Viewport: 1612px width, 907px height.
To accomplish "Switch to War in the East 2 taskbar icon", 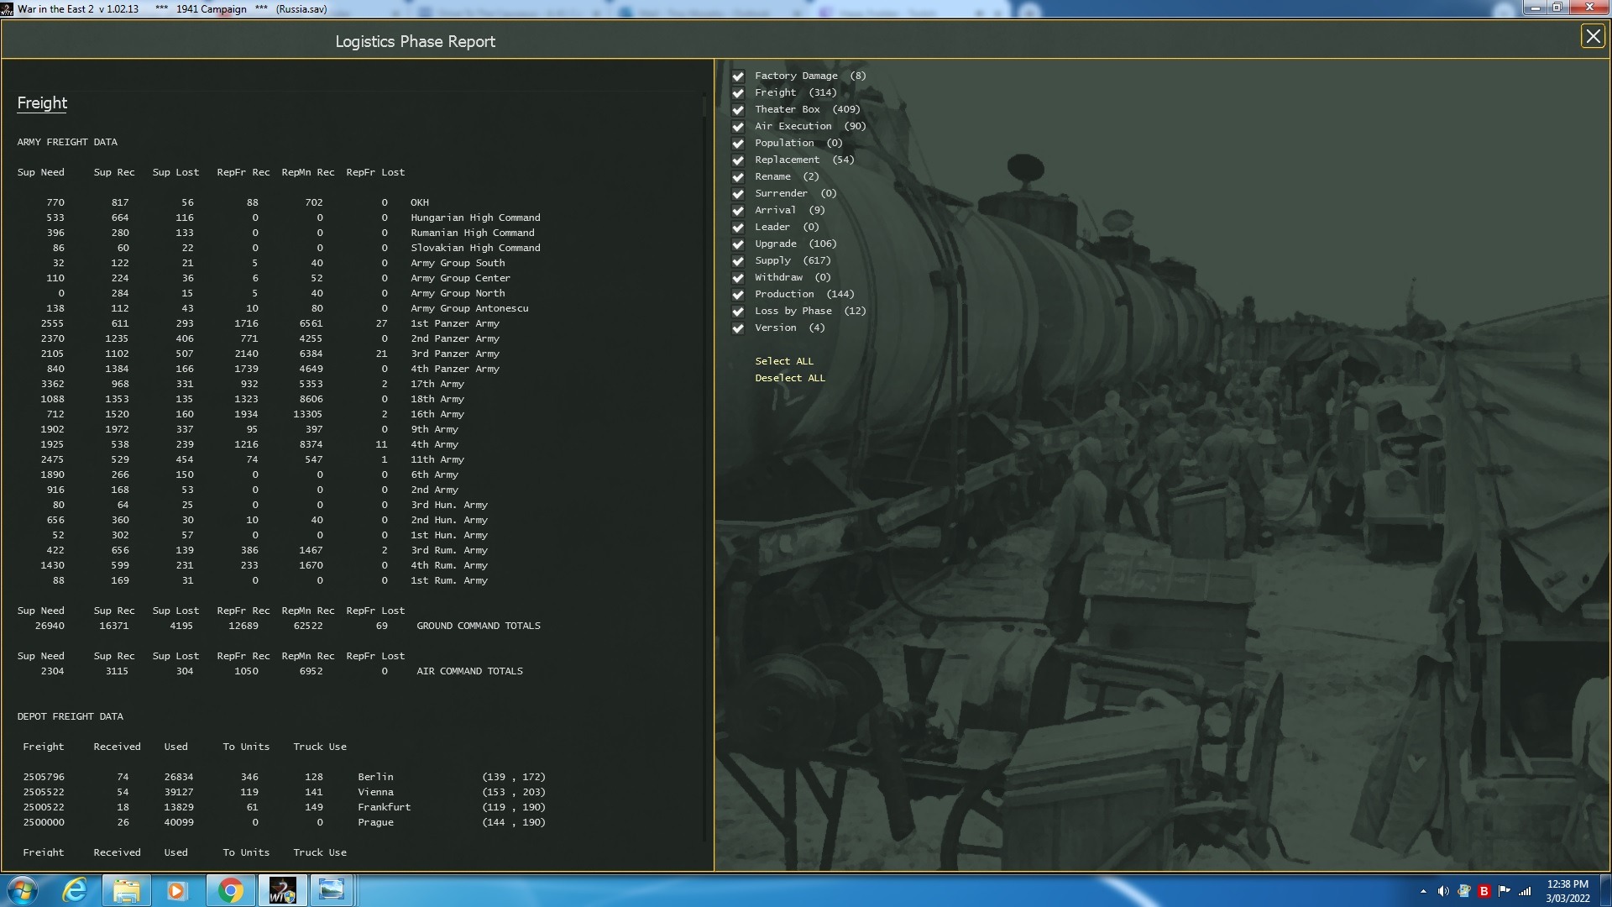I will click(x=282, y=890).
